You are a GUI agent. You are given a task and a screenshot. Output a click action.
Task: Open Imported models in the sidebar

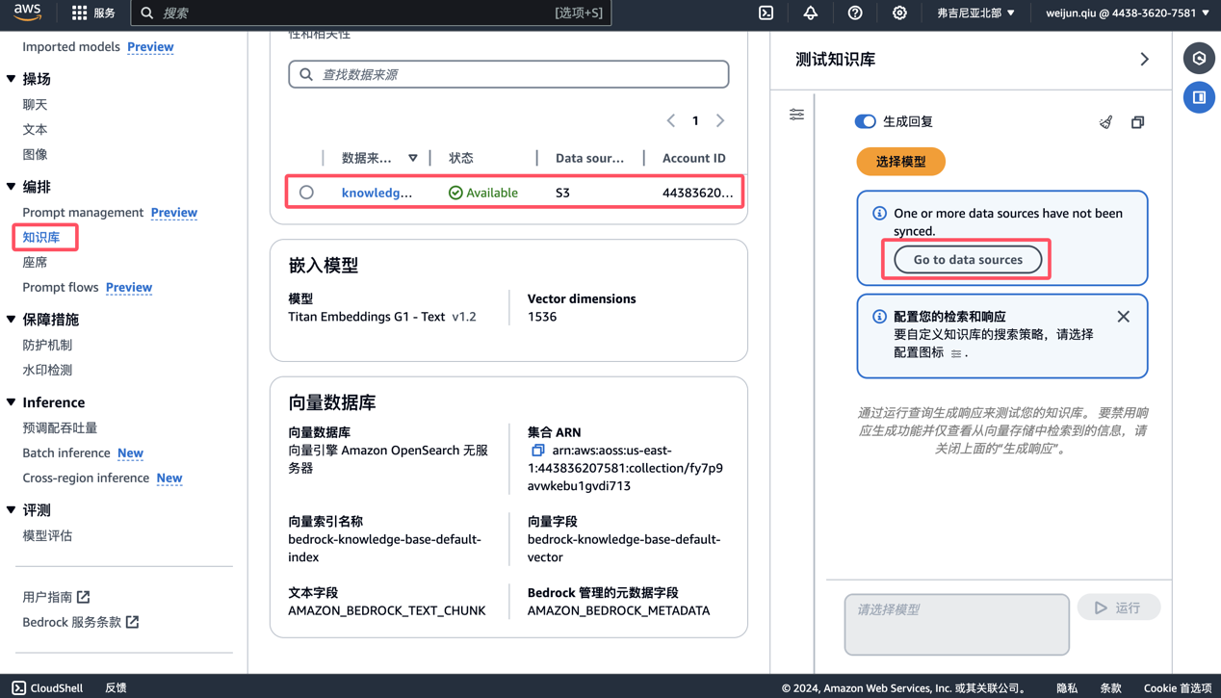pos(71,46)
